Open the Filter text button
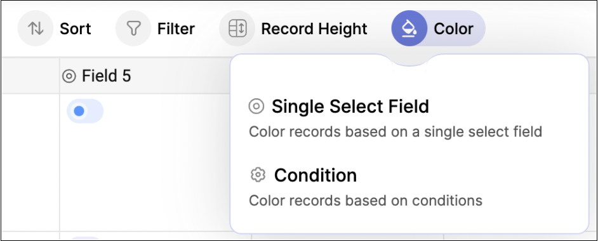598x241 pixels. (x=176, y=29)
